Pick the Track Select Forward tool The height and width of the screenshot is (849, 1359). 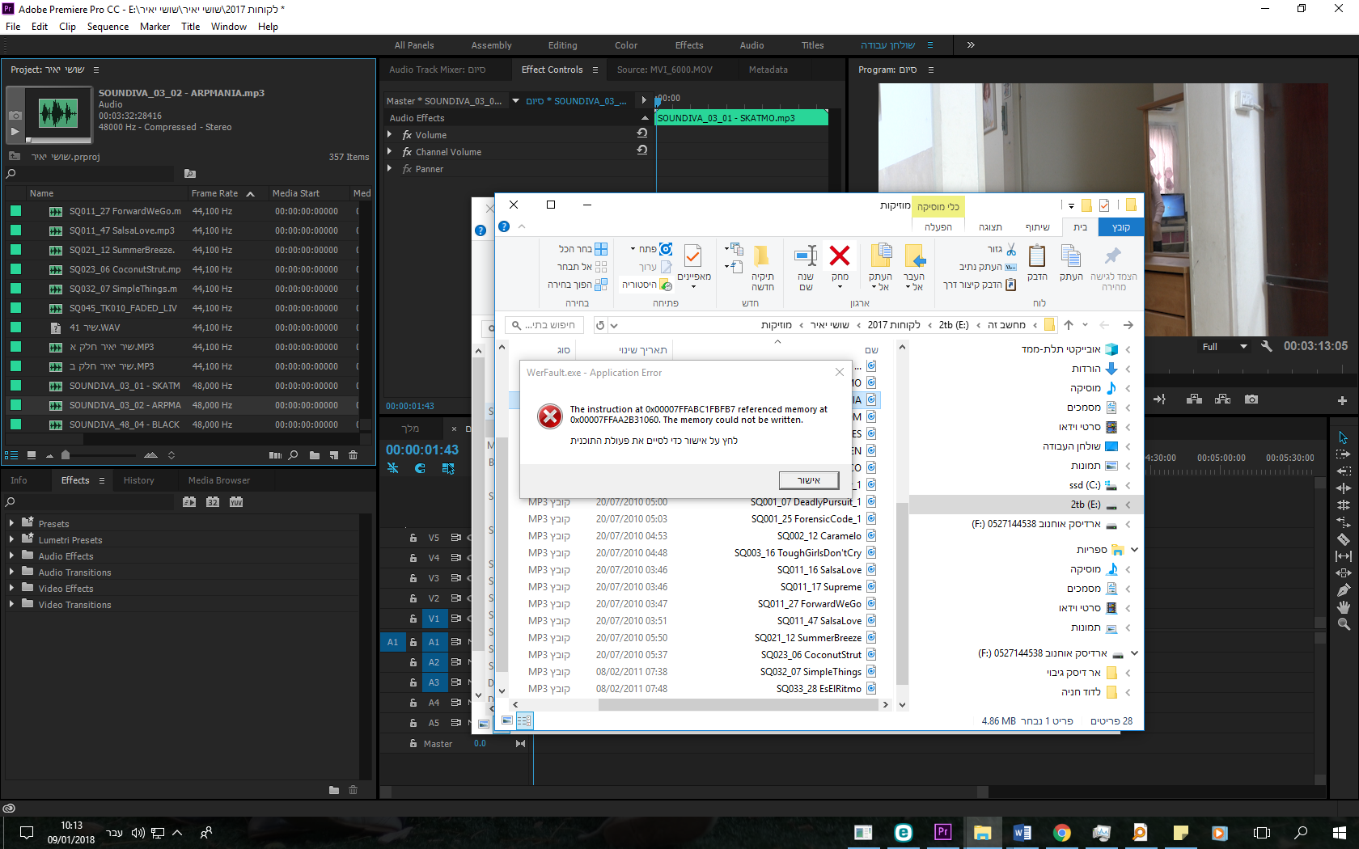pyautogui.click(x=1343, y=454)
